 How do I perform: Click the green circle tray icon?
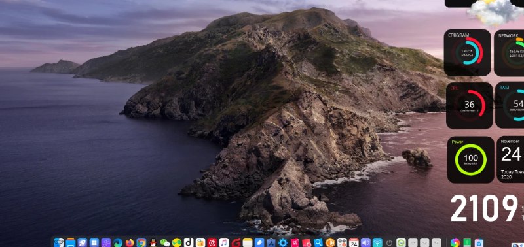pyautogui.click(x=401, y=242)
